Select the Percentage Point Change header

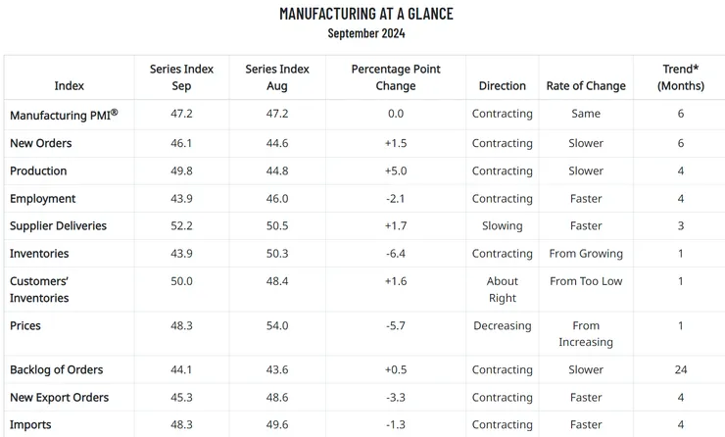pyautogui.click(x=396, y=77)
